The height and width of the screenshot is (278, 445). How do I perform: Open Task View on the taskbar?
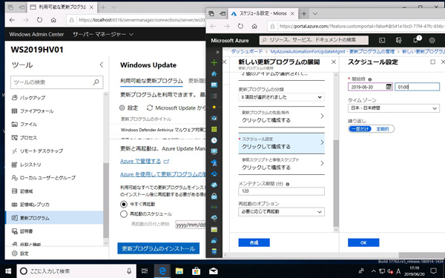click(x=145, y=271)
